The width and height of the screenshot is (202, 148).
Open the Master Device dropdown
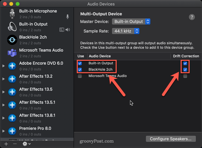pyautogui.click(x=131, y=22)
